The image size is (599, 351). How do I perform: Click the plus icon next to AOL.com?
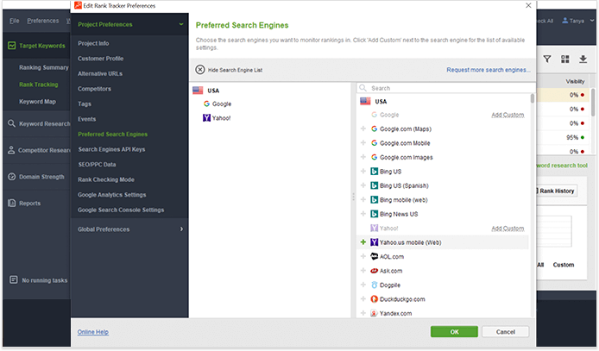363,257
